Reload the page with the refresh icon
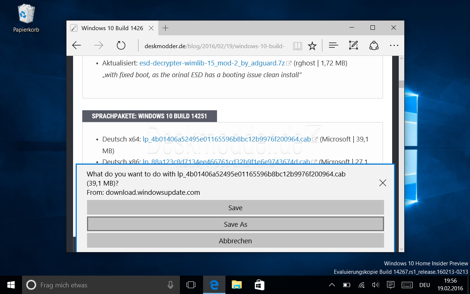470x294 pixels. pos(121,46)
